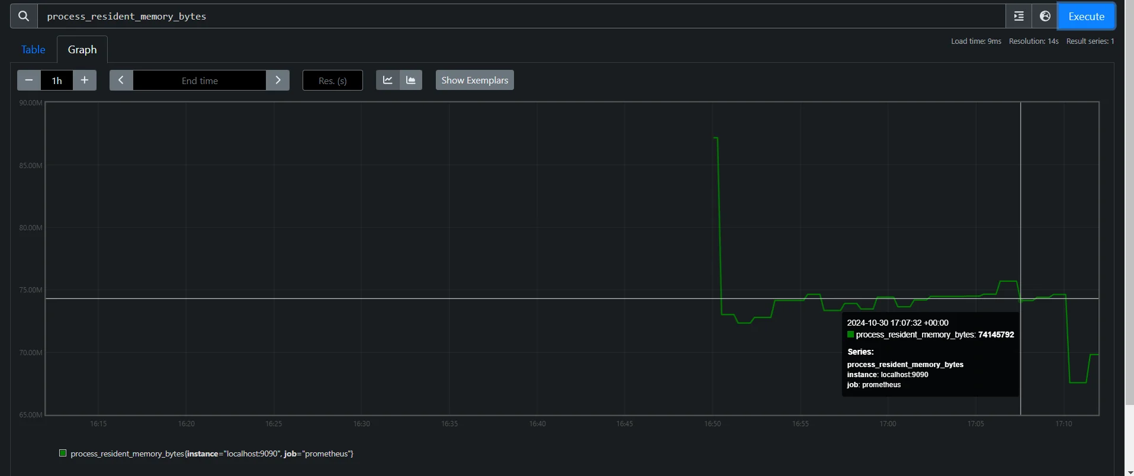Click the 17:10 x-axis label
The width and height of the screenshot is (1134, 476).
click(1064, 424)
